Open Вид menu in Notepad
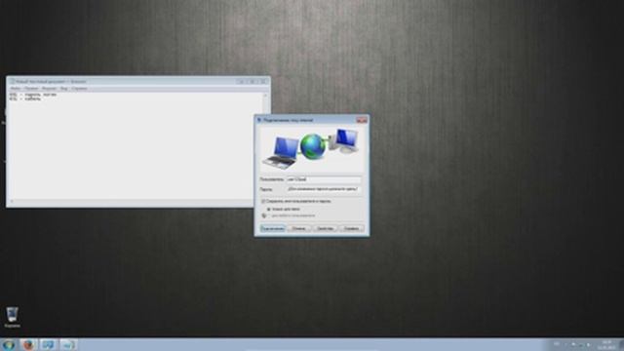The width and height of the screenshot is (624, 351). 63,89
